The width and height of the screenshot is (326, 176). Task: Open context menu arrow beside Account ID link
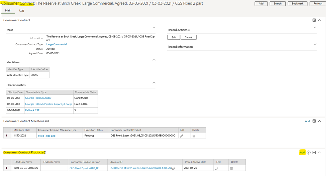(x=173, y=168)
